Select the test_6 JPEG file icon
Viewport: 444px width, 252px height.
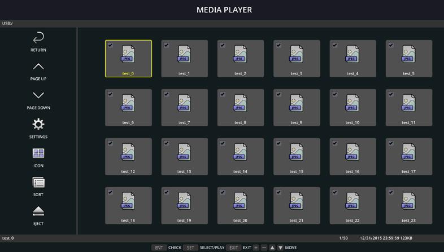pos(128,103)
